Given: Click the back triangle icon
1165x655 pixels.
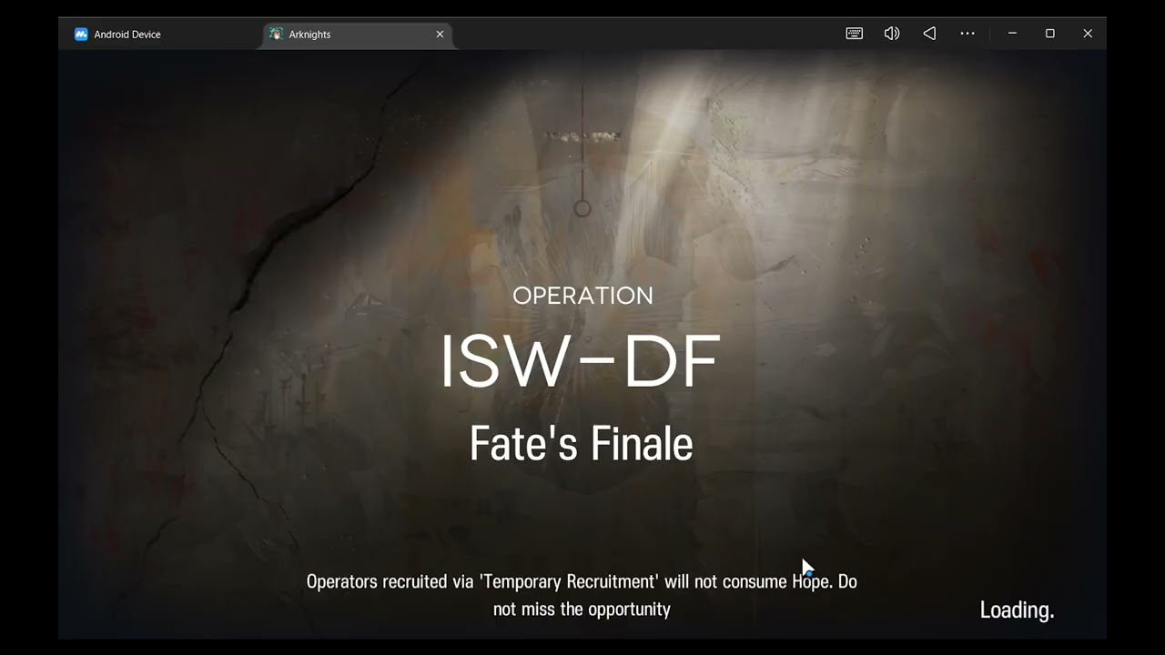Looking at the screenshot, I should point(929,34).
